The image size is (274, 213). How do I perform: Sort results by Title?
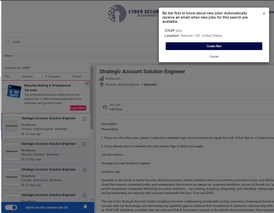[7, 77]
